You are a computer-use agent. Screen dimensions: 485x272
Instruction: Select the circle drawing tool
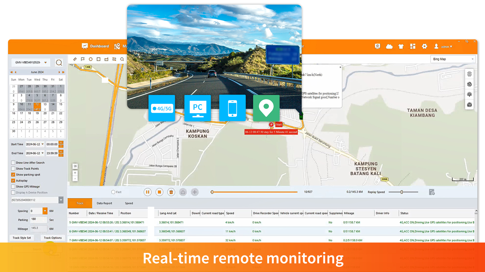tap(91, 59)
